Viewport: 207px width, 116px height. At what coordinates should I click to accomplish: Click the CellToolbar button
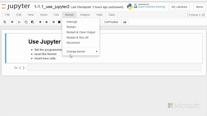coord(111,22)
